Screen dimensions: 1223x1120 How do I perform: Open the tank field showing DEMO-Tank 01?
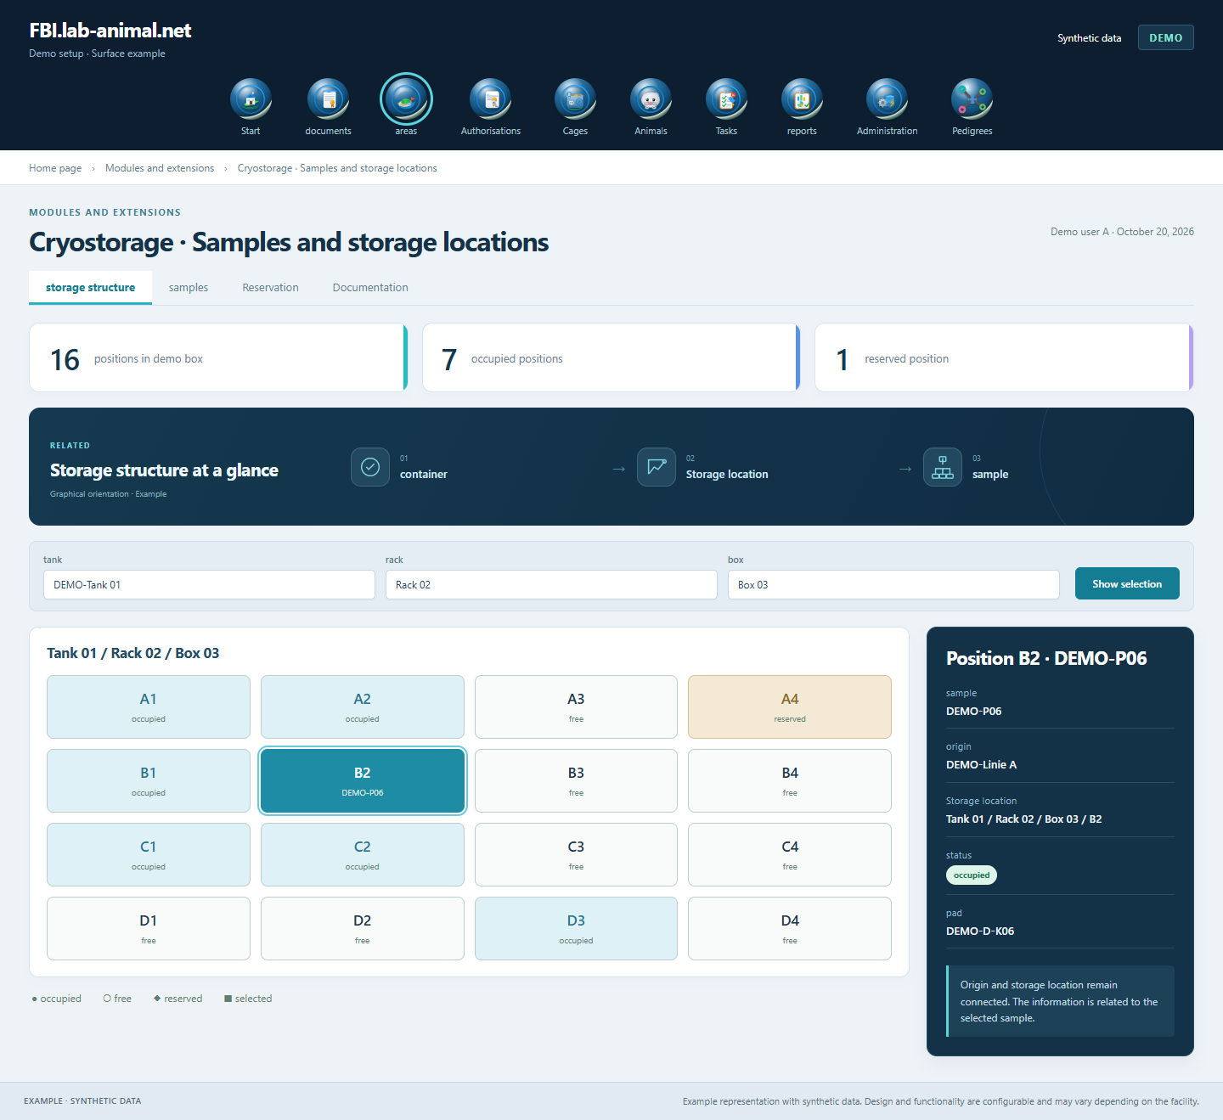coord(209,585)
